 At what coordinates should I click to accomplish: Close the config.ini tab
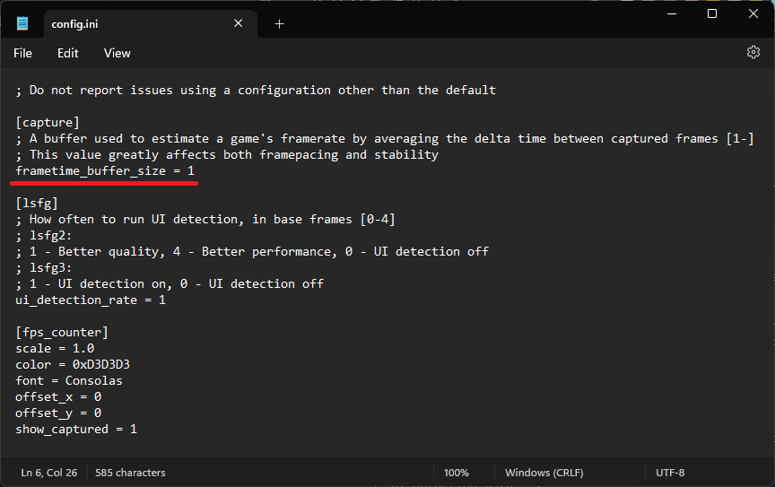[x=239, y=23]
